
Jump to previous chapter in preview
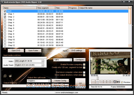click(102, 82)
